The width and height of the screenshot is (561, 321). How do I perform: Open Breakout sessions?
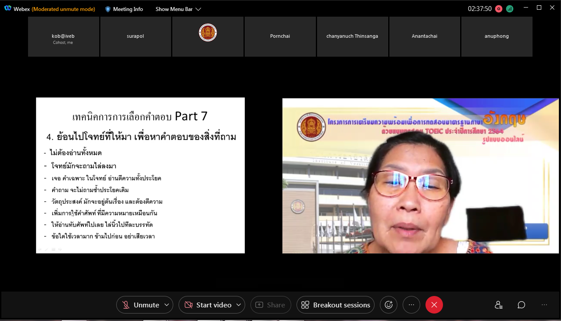(336, 305)
